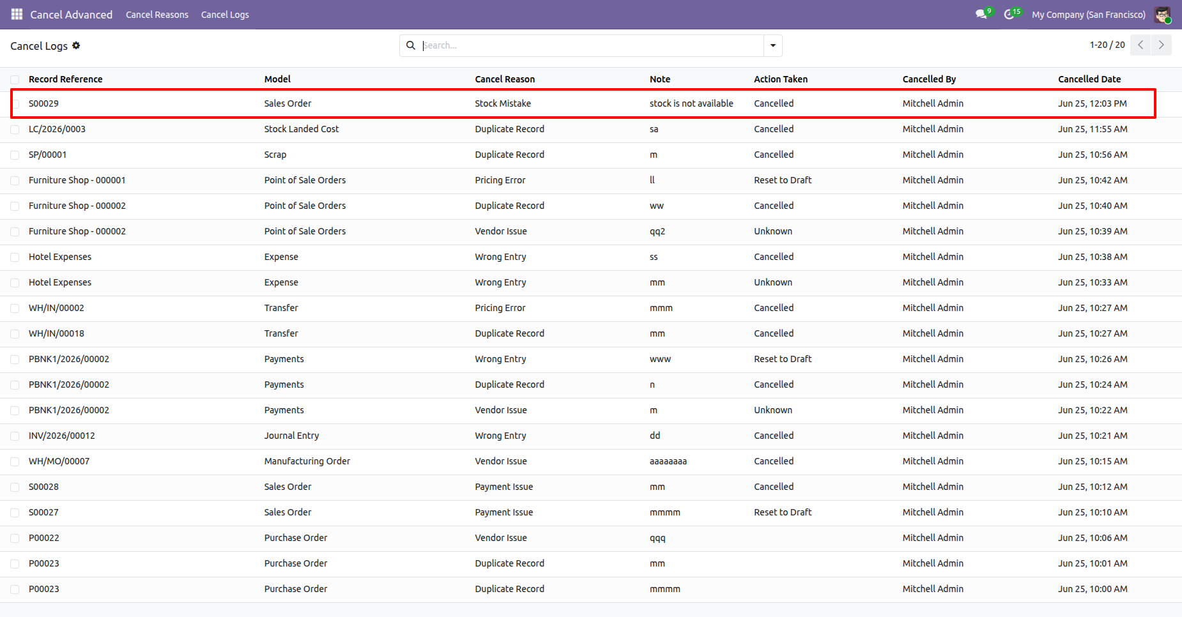
Task: Check the WH/MO/00007 row checkbox
Action: (15, 461)
